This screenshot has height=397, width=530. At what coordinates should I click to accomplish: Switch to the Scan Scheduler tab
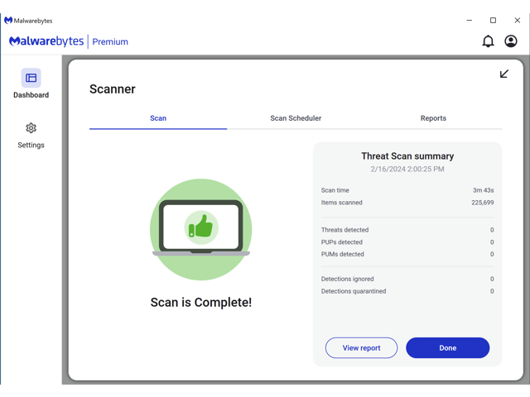pos(296,118)
